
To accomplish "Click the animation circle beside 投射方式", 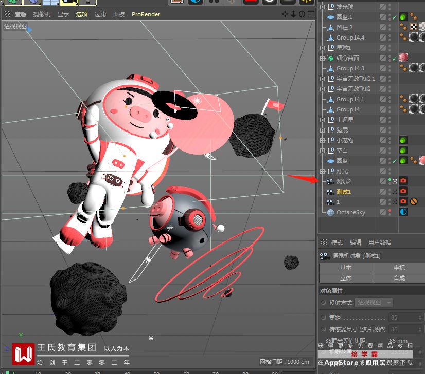I will [x=323, y=302].
